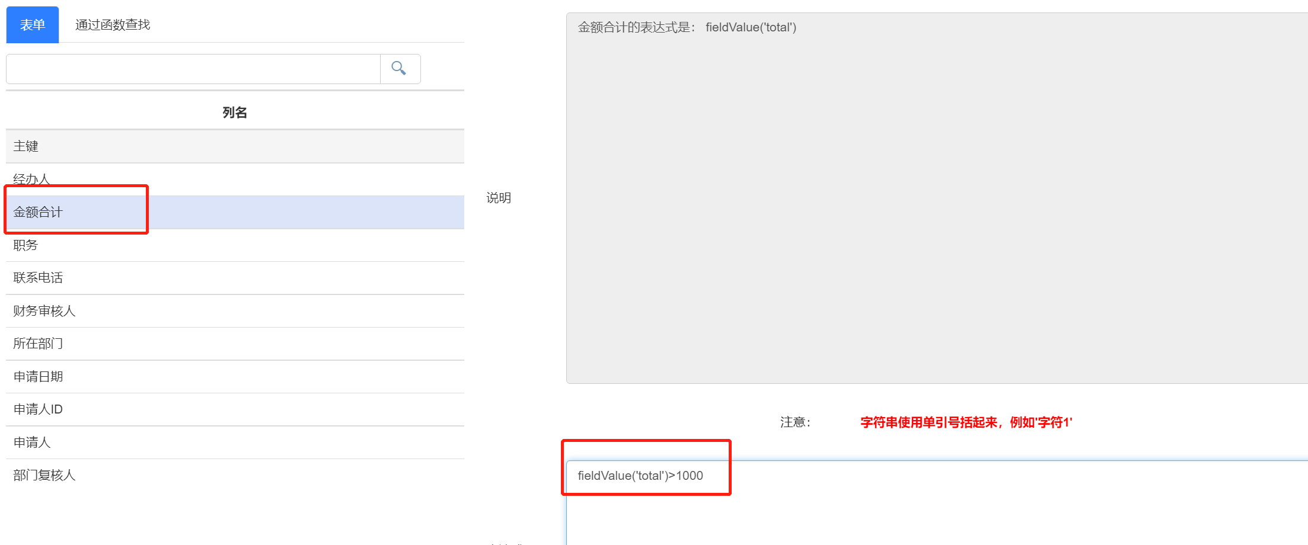Choose the 部门复核人 column row
Screen dimensions: 1308x545
click(235, 475)
